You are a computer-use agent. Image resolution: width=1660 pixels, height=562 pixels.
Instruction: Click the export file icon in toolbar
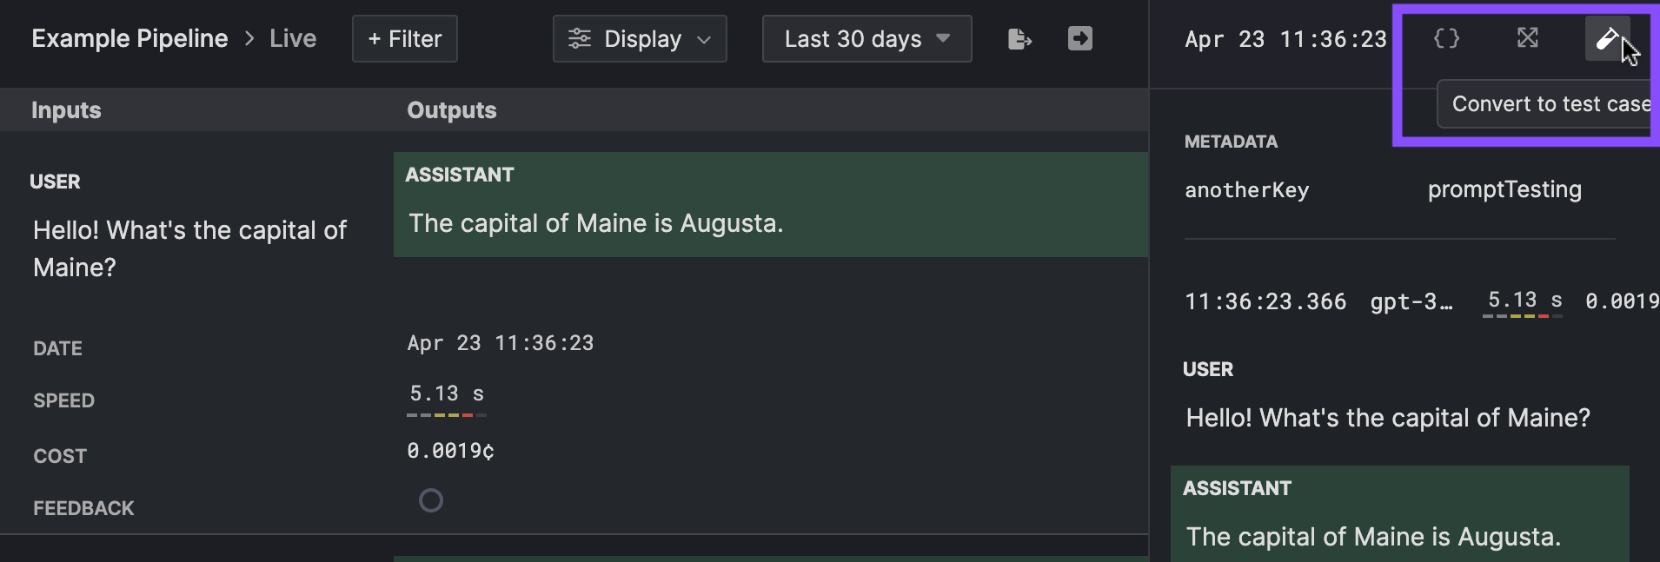(x=1019, y=39)
